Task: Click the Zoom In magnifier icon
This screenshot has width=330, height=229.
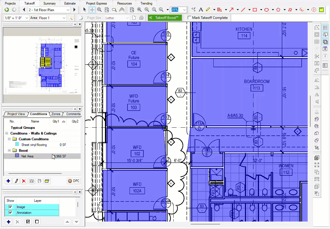Action: pos(139,10)
